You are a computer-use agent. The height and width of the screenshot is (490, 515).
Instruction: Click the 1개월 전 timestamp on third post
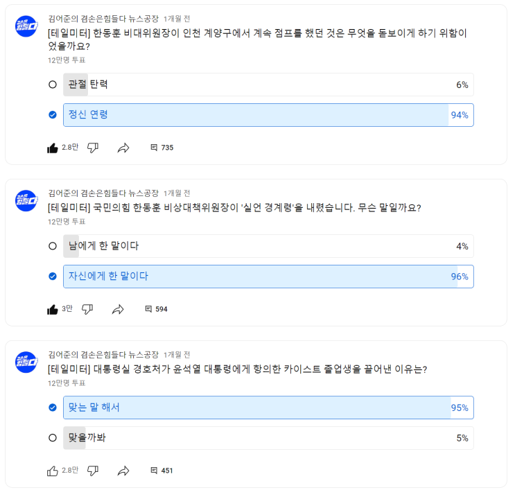(177, 355)
